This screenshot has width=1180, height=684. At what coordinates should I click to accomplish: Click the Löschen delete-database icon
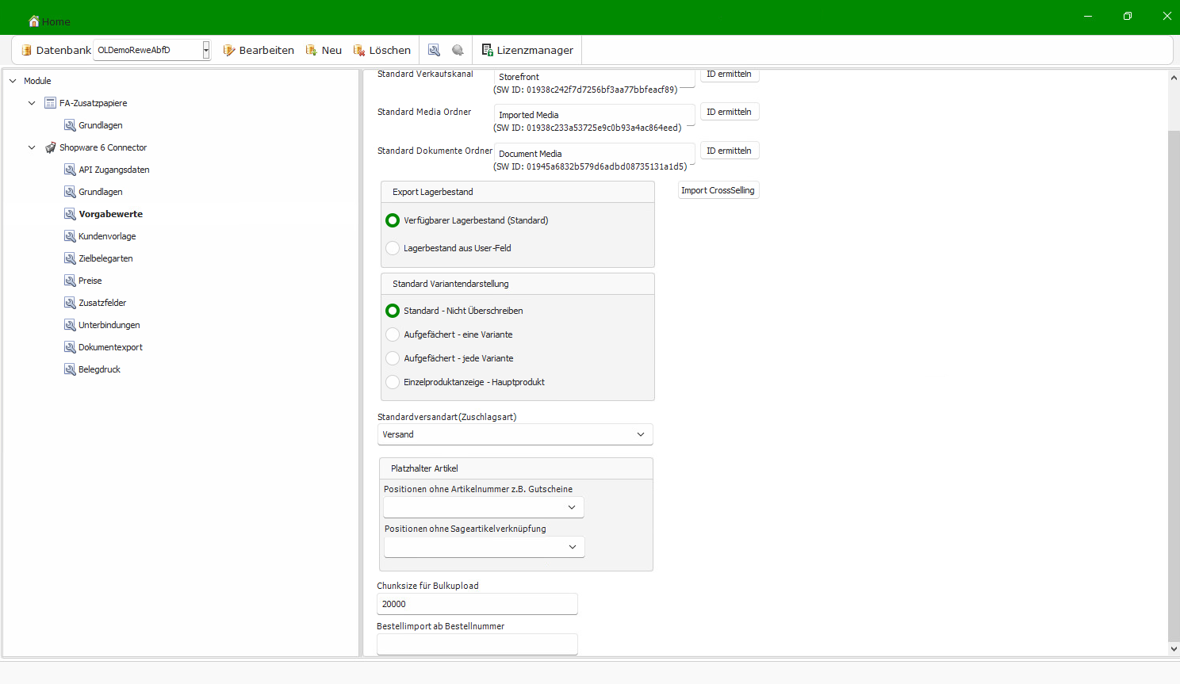tap(359, 50)
